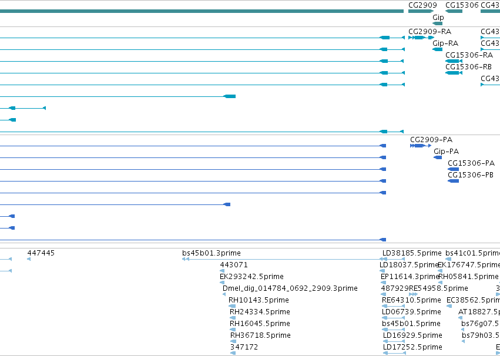The width and height of the screenshot is (500, 356).
Task: Open the RE64310.5prime EST label
Action: [411, 300]
